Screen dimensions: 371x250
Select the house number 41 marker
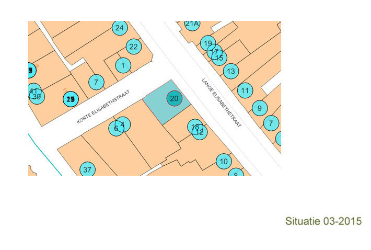[33, 90]
